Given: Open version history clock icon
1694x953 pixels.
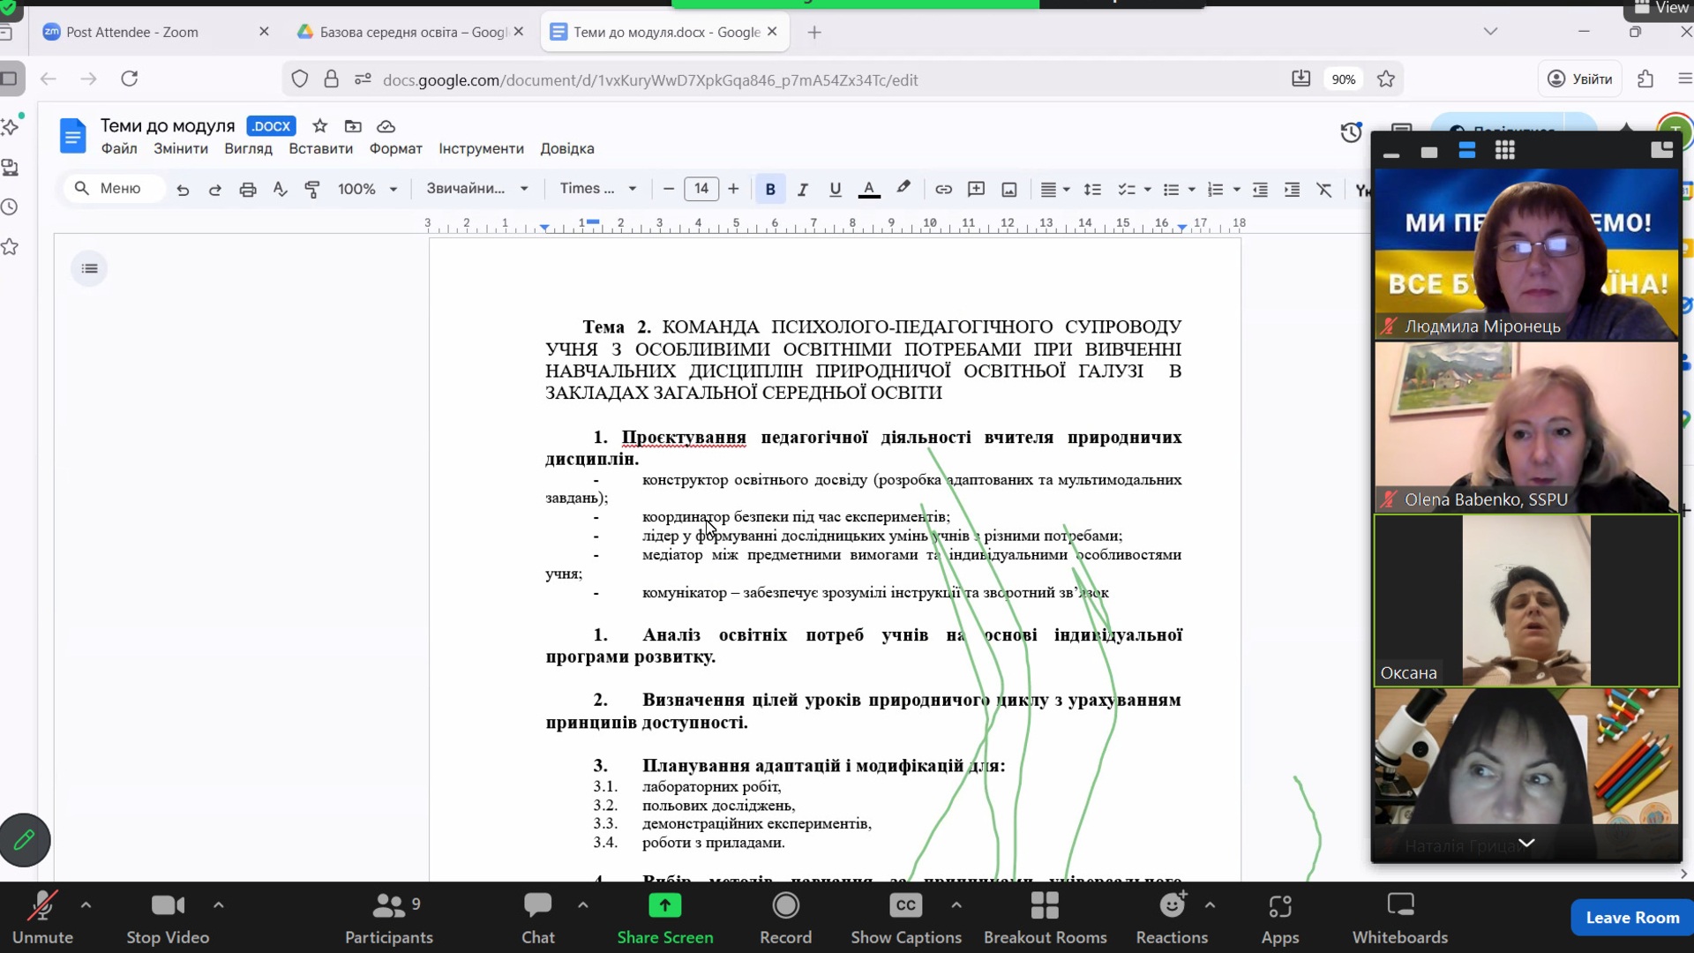Looking at the screenshot, I should (x=1351, y=132).
